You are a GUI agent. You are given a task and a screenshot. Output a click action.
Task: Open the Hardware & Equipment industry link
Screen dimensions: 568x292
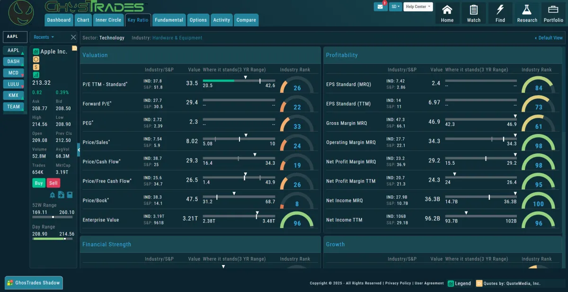coord(177,38)
